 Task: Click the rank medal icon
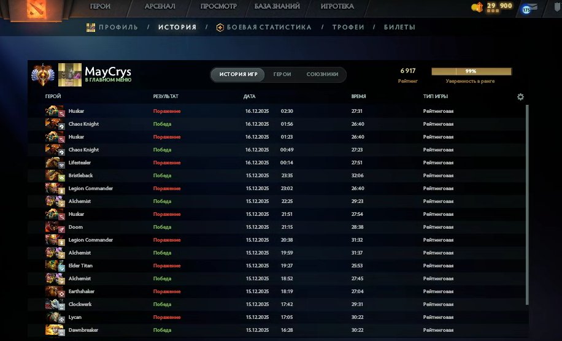tap(43, 75)
